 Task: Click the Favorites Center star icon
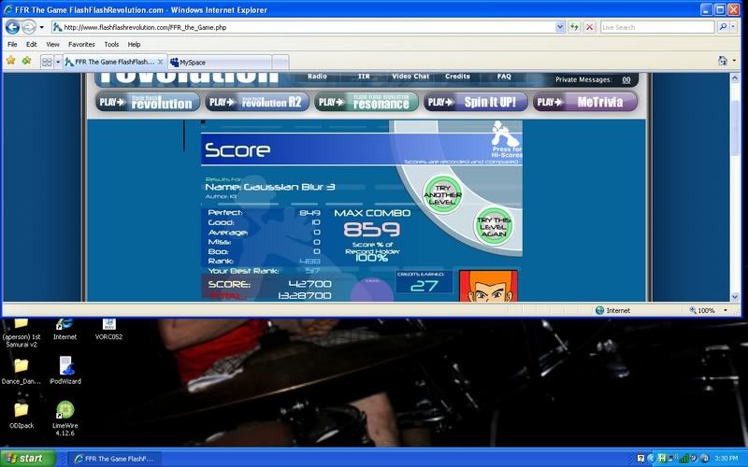(x=11, y=61)
